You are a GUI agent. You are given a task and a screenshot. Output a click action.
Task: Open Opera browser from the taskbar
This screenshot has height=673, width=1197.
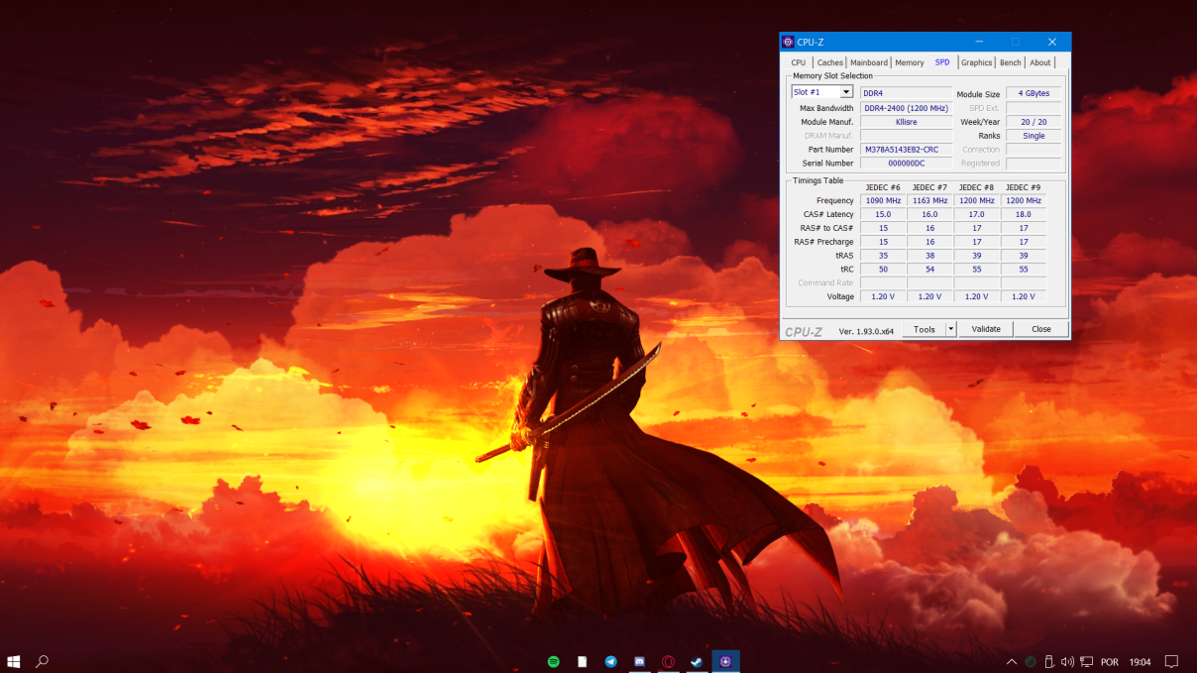[669, 661]
